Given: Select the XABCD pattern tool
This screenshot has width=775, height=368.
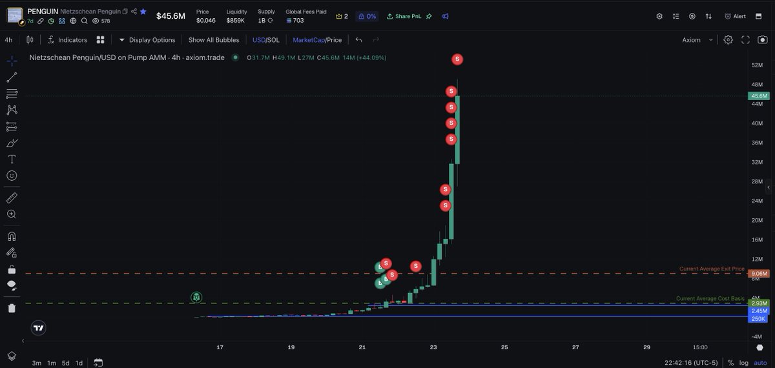Looking at the screenshot, I should (12, 110).
